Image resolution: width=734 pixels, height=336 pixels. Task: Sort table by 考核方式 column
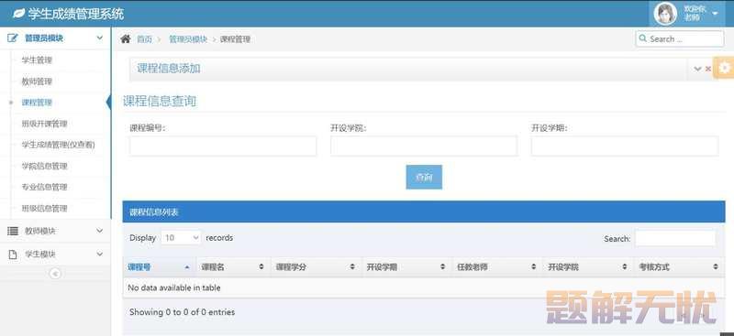click(x=679, y=267)
